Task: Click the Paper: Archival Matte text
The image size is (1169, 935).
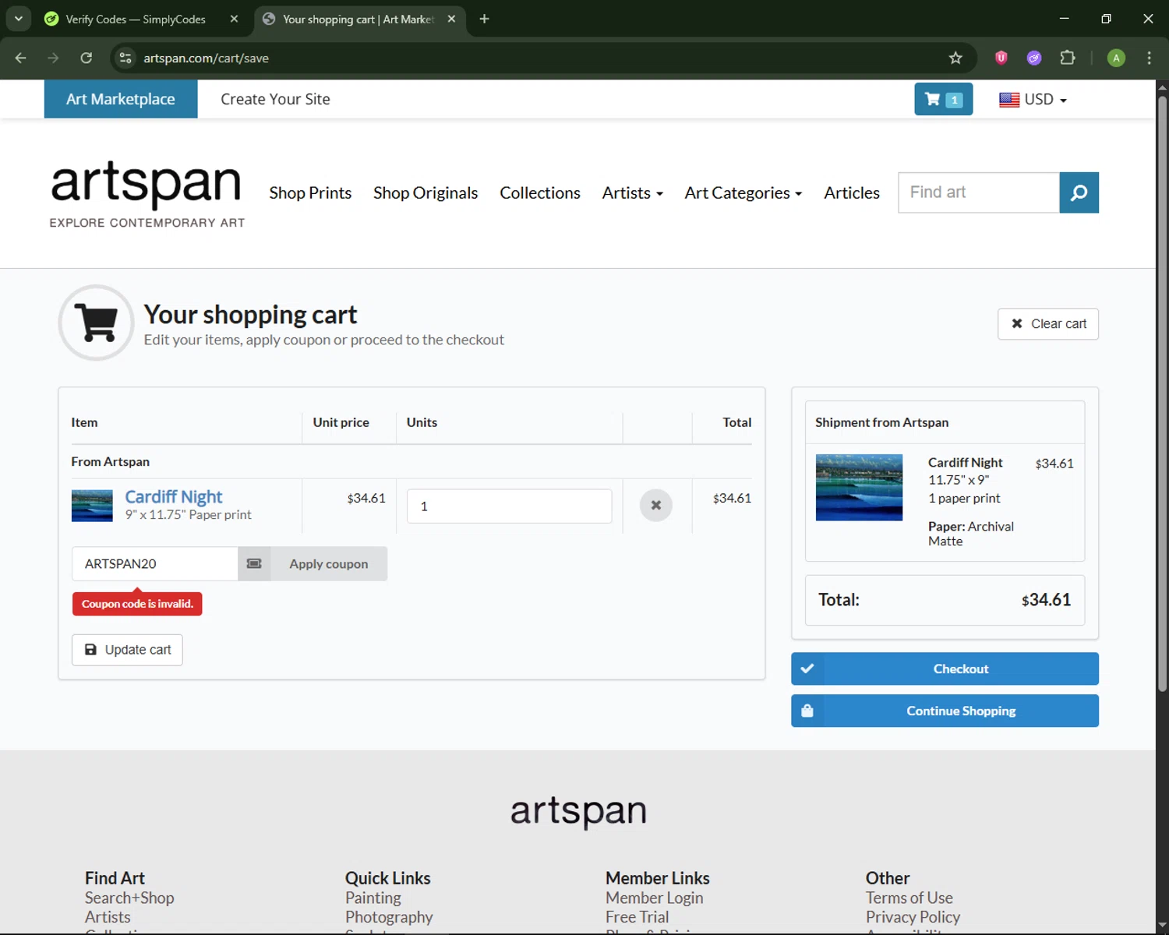Action: point(971,534)
